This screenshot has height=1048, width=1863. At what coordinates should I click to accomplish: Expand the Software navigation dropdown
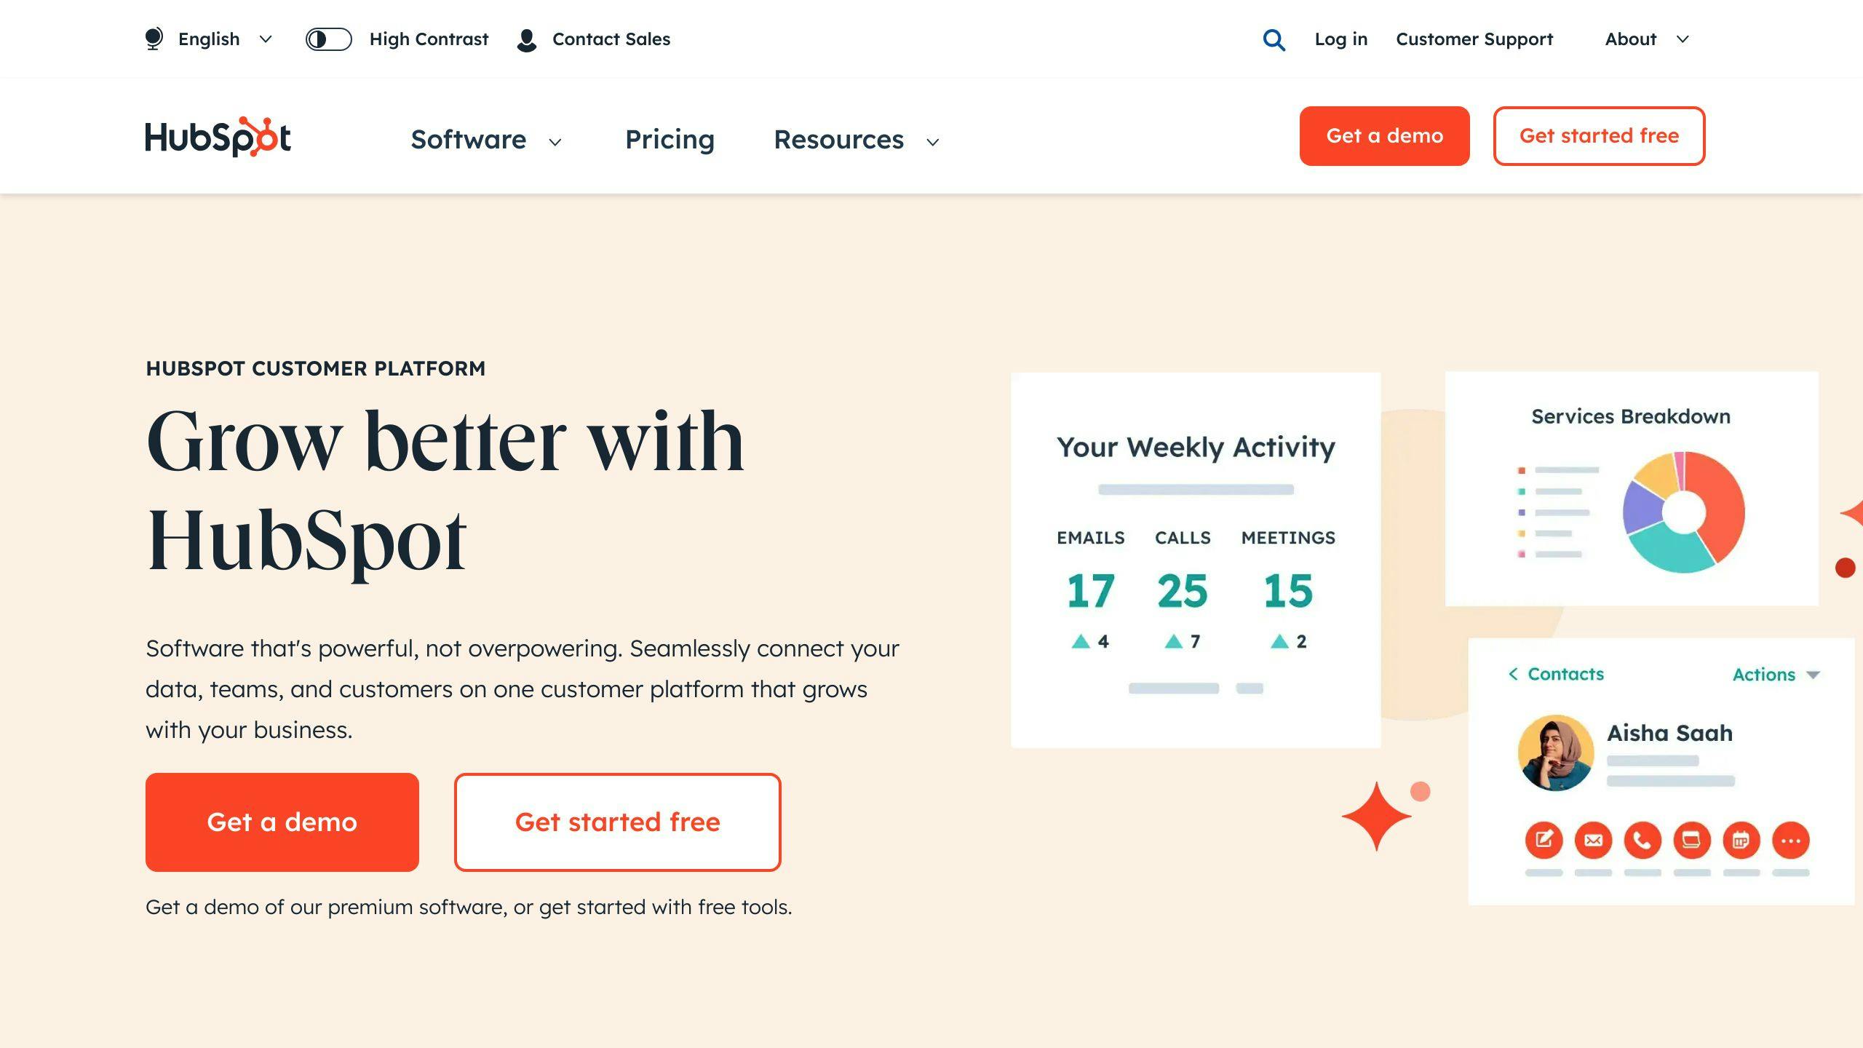point(486,138)
